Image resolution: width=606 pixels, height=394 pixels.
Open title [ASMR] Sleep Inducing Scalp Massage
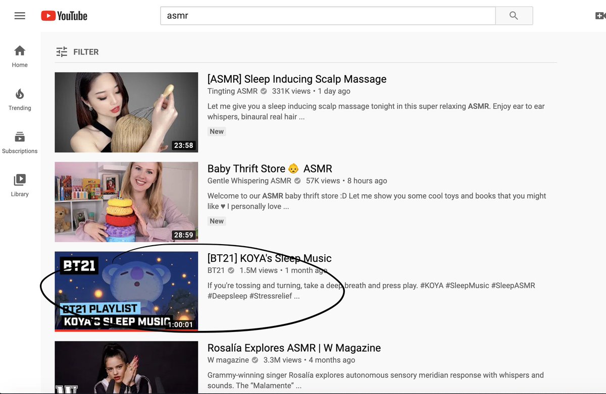[297, 79]
